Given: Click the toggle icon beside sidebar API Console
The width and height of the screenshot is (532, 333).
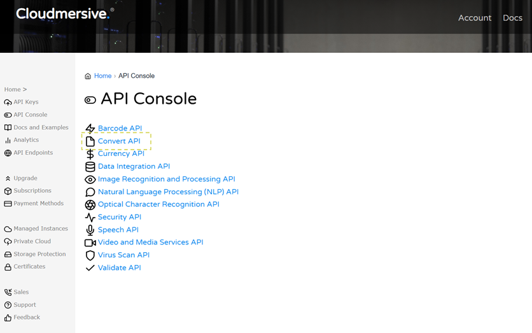Looking at the screenshot, I should [x=8, y=115].
